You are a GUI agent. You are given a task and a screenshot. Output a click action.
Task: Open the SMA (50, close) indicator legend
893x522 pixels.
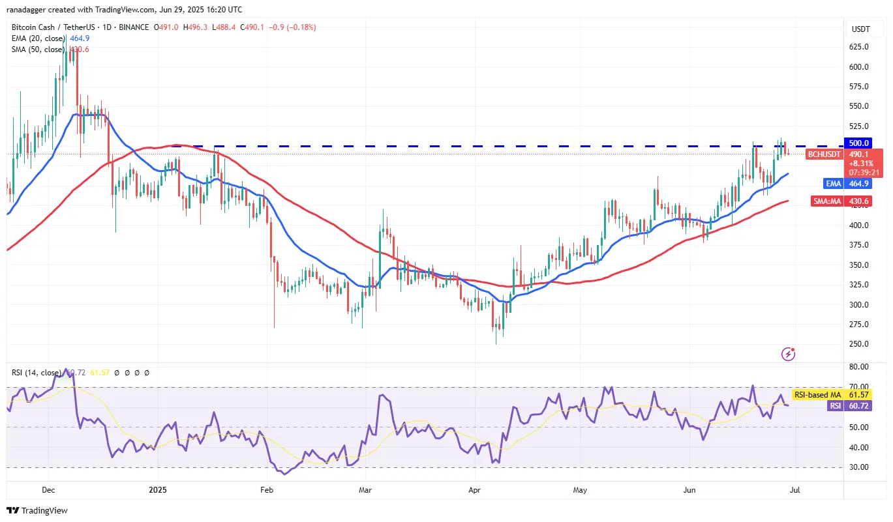tap(38, 50)
